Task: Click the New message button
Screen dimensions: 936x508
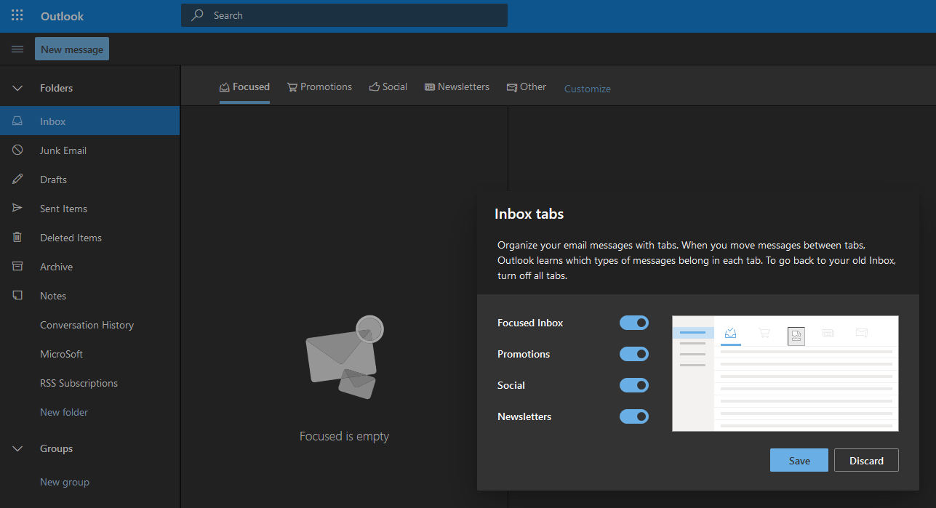Action: (x=72, y=49)
